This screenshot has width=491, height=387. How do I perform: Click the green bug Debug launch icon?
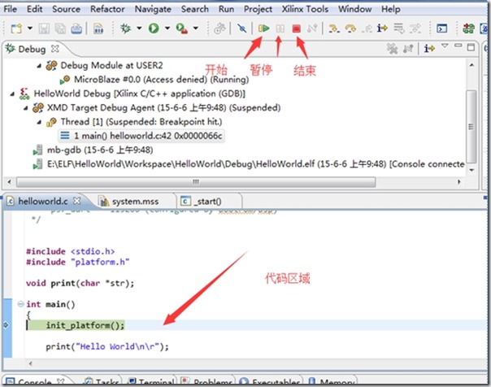coord(126,28)
